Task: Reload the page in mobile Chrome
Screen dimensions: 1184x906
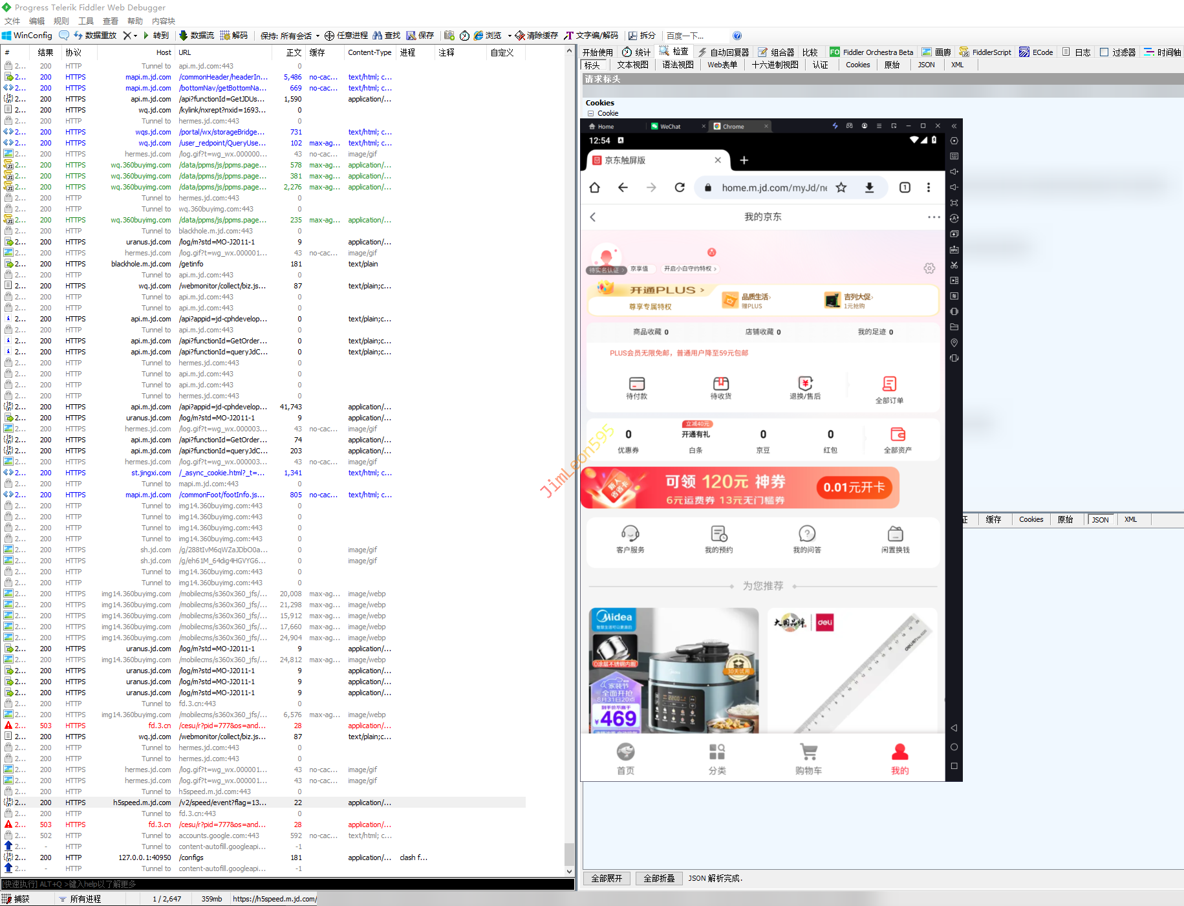Action: tap(679, 188)
